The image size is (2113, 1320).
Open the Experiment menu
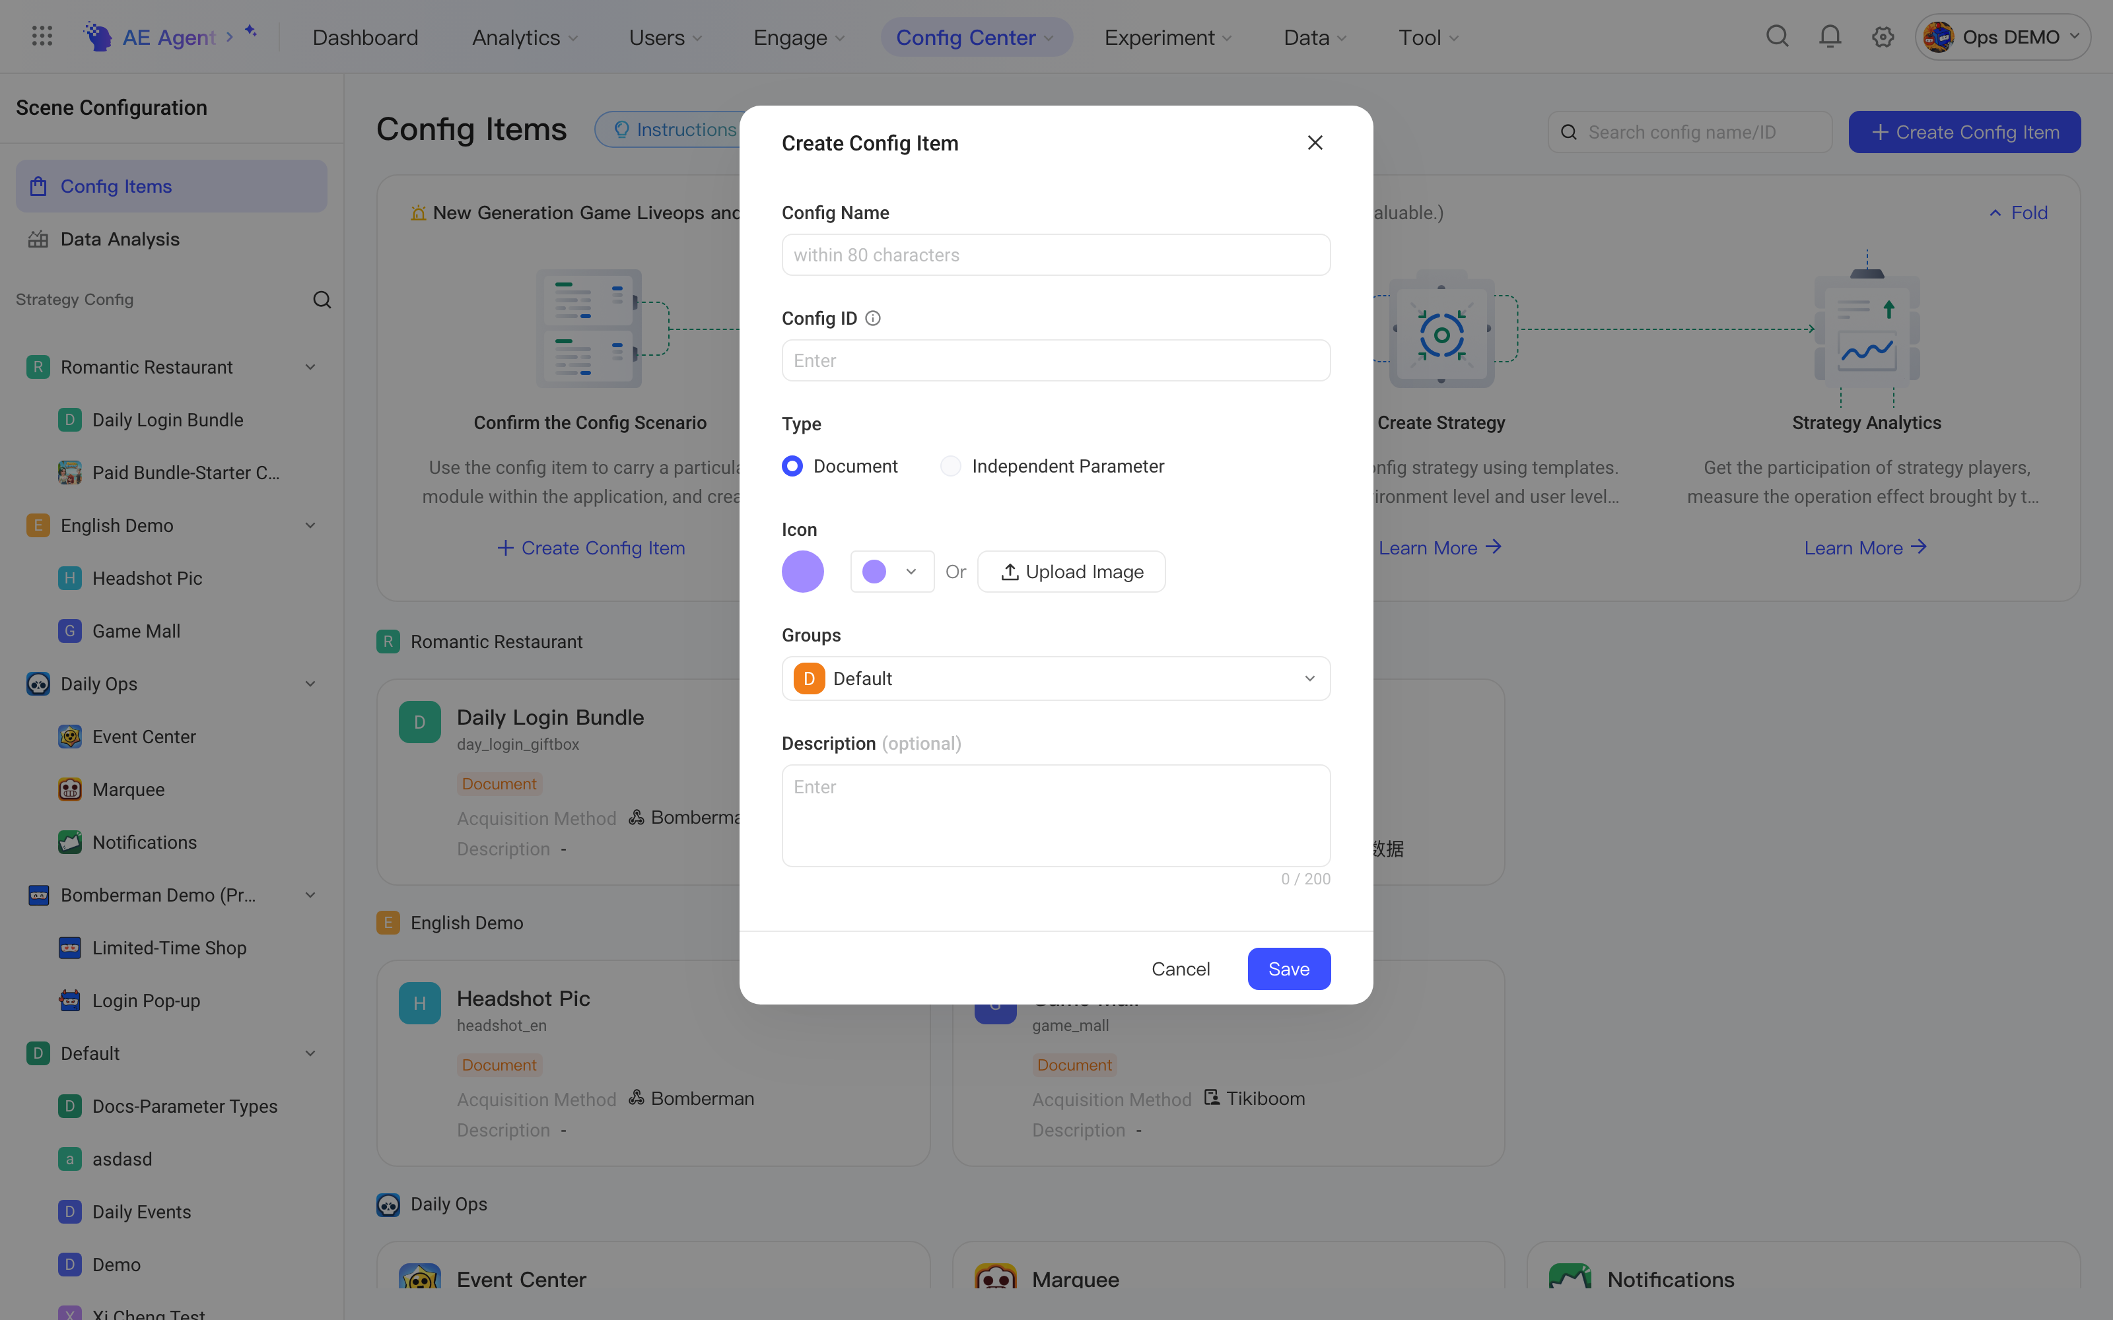[x=1167, y=37]
